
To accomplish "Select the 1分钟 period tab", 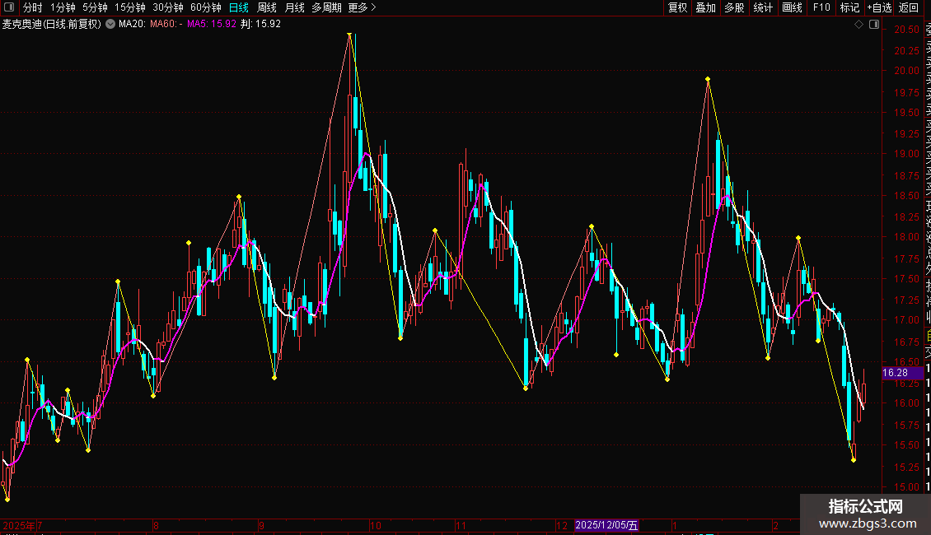I will [x=63, y=7].
